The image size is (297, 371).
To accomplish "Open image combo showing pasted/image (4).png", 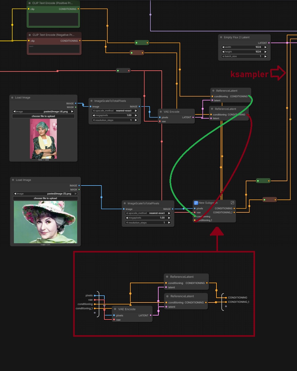I will (x=43, y=111).
